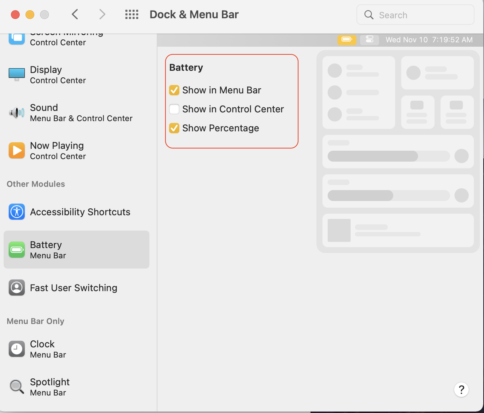Go forward with the right chevron
The width and height of the screenshot is (484, 413).
coord(102,14)
